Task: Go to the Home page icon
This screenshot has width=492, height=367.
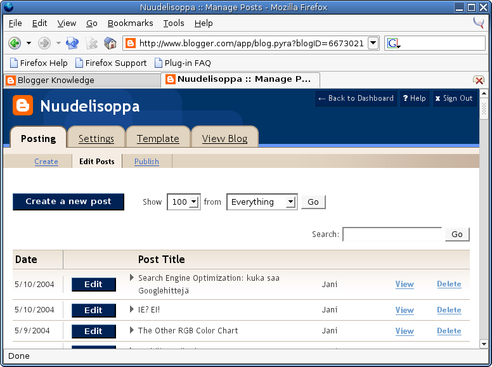Action: pos(110,43)
